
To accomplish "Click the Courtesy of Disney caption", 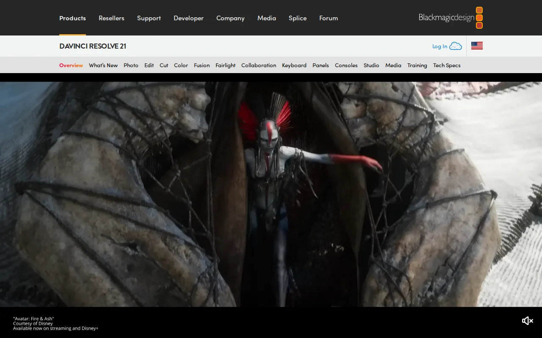I will [x=33, y=323].
